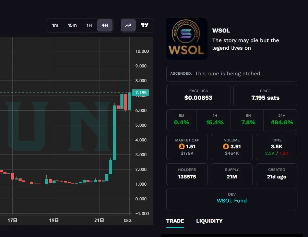Click the last green candlestick on the chart
The height and width of the screenshot is (237, 308).
pyautogui.click(x=129, y=101)
